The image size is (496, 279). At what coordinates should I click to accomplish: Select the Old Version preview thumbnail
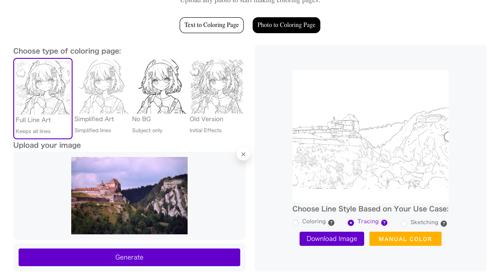[x=217, y=87]
